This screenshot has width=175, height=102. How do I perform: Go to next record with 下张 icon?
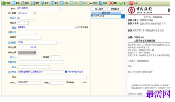click(x=72, y=3)
